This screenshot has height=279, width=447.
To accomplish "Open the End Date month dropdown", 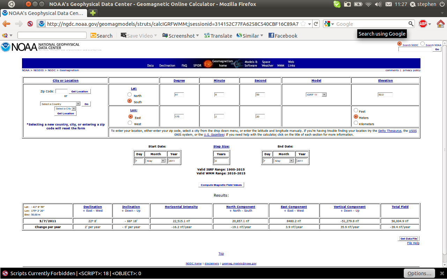I will [x=284, y=161].
